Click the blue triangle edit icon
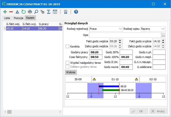 [x=17, y=12]
